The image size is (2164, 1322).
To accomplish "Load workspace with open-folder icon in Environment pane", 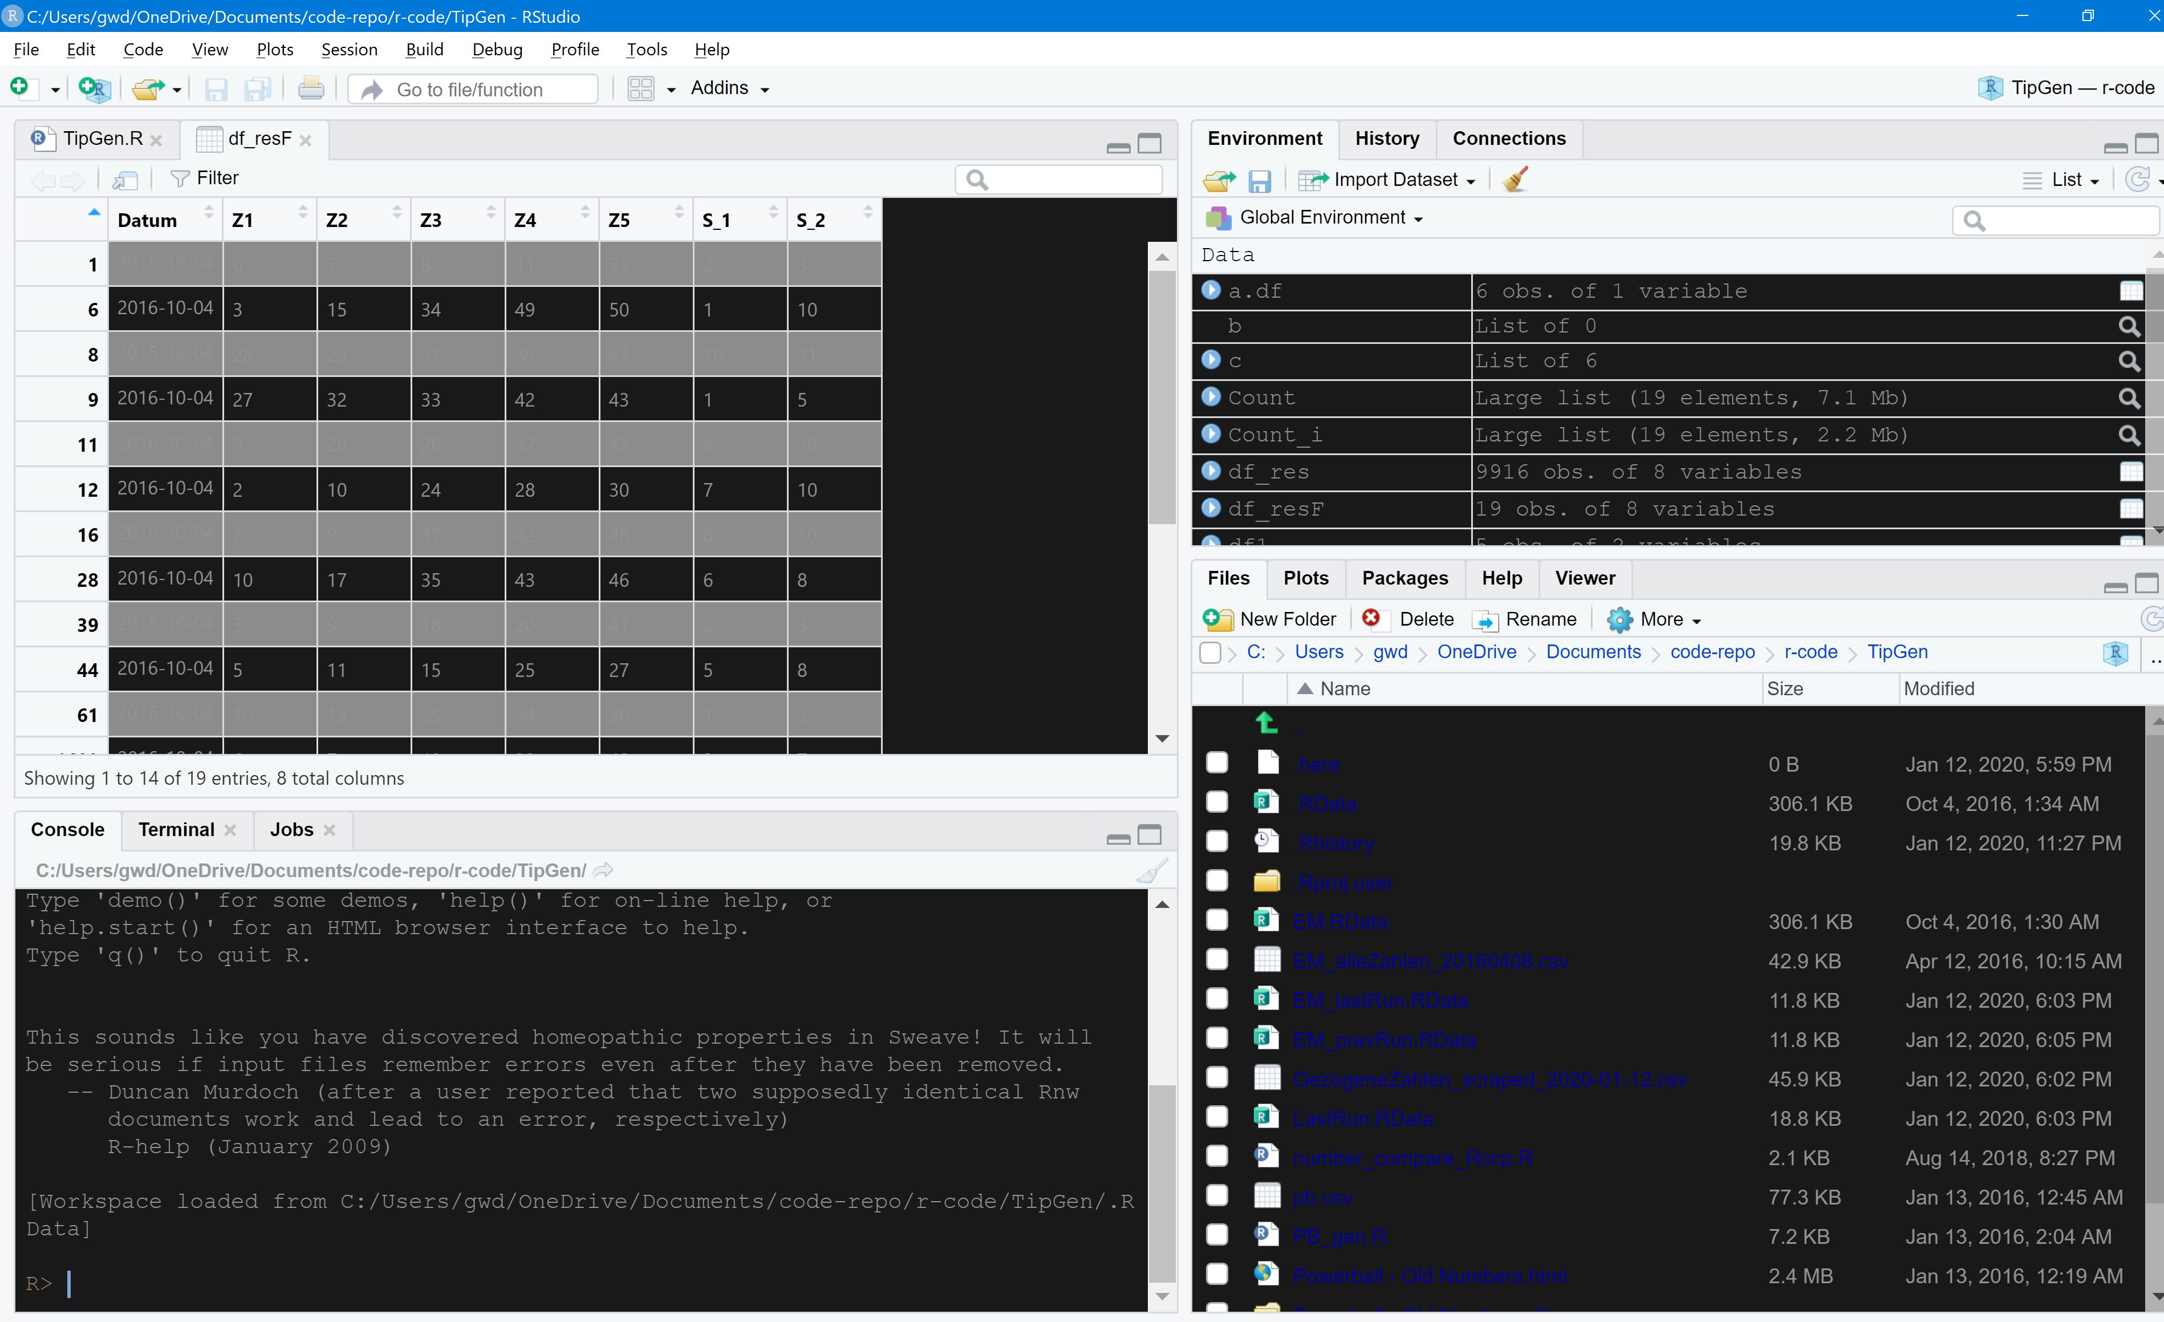I will click(1218, 179).
